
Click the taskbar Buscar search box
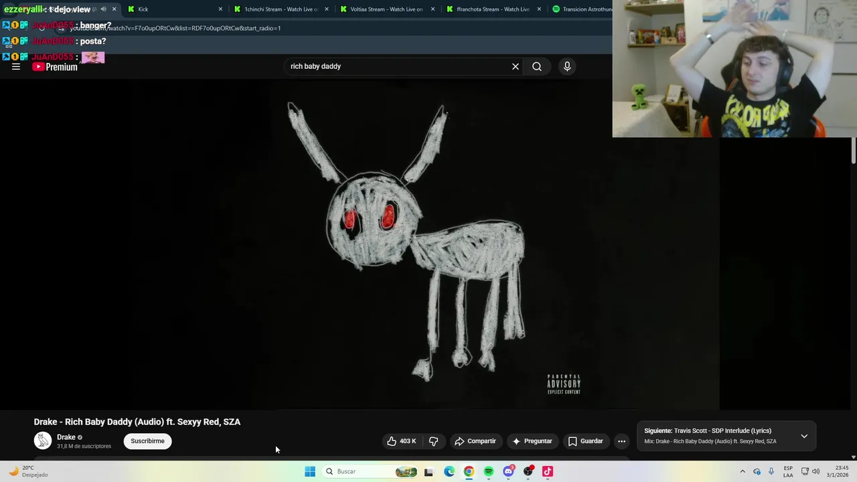370,471
